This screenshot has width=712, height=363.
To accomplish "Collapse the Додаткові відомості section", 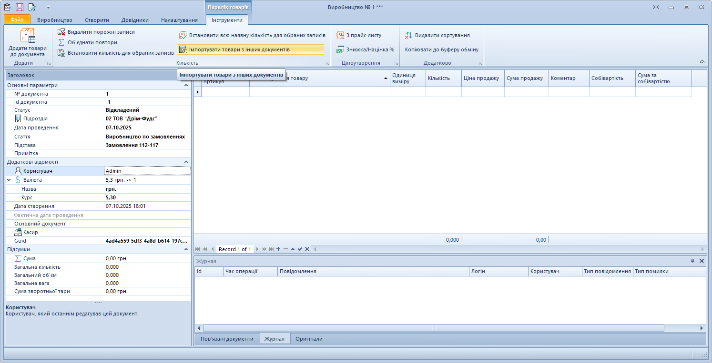I will coord(186,162).
